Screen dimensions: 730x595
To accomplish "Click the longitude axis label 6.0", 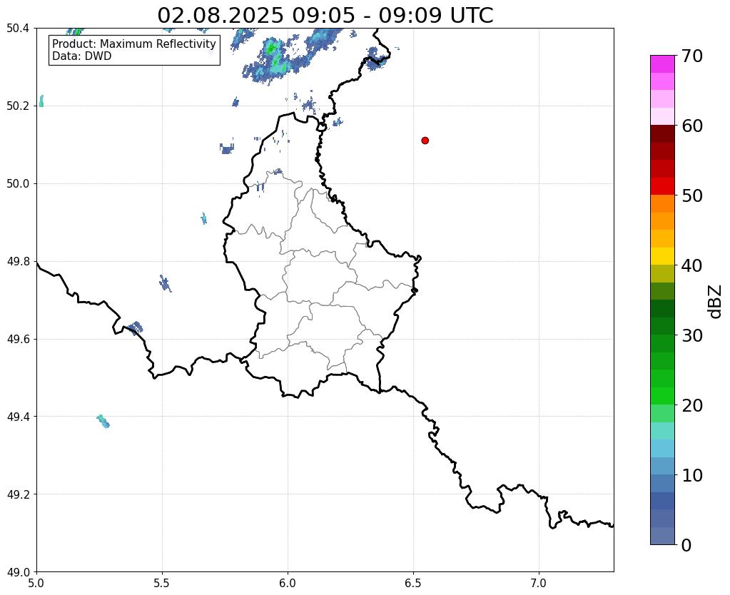I will pyautogui.click(x=288, y=584).
